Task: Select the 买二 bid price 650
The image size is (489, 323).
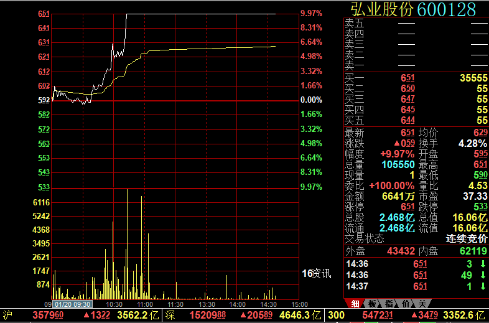Action: click(407, 88)
